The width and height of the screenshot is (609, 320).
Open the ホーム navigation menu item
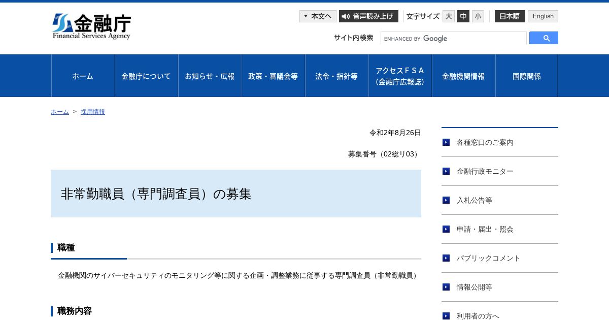click(83, 76)
